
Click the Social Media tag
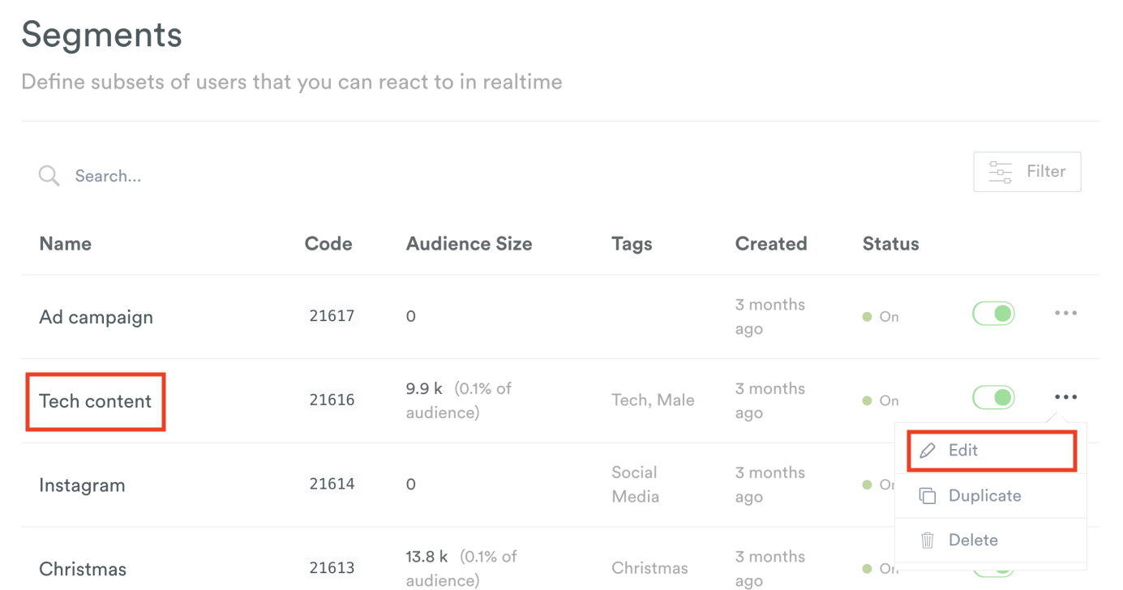[x=635, y=485]
